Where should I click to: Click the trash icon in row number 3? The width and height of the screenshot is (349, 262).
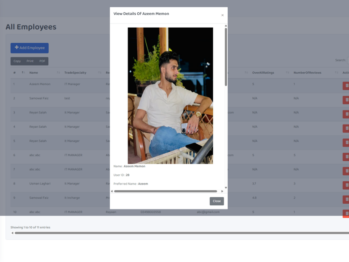click(x=346, y=114)
